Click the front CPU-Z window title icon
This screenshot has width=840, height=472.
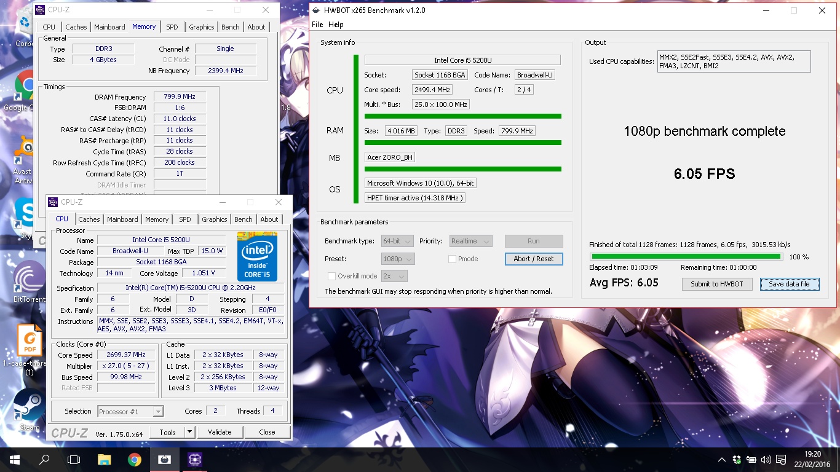tap(53, 202)
